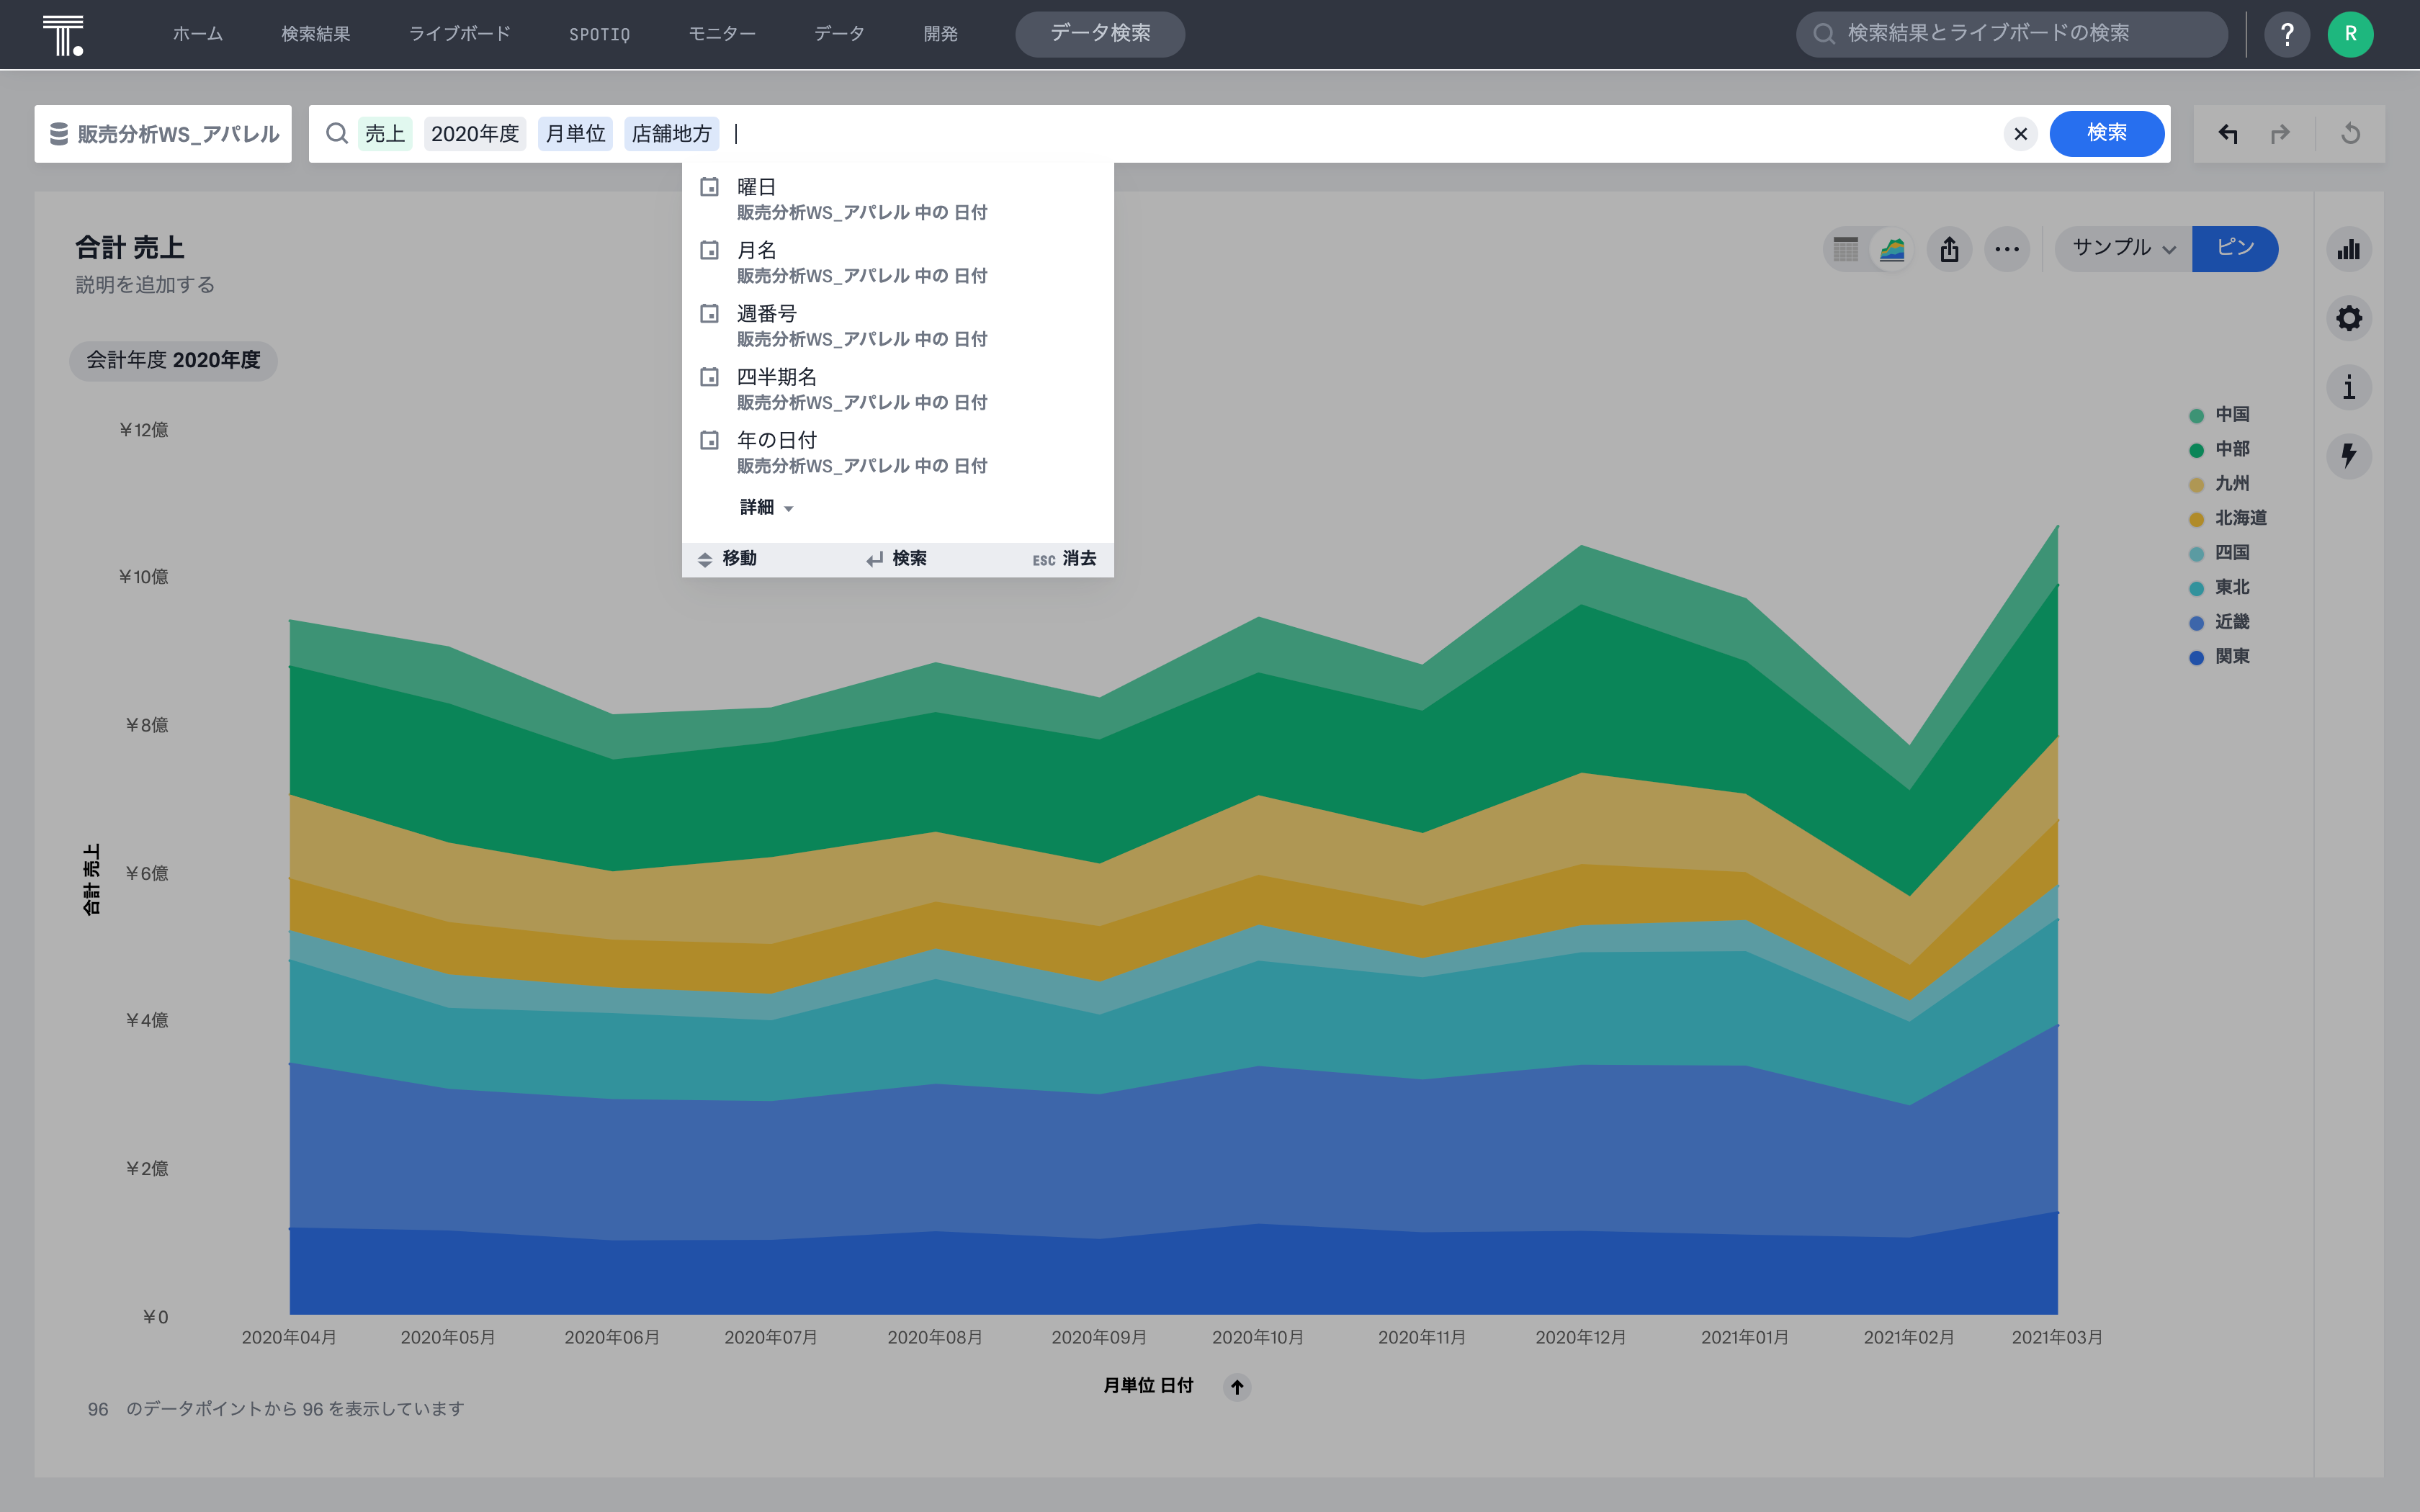This screenshot has height=1512, width=2420.
Task: Open chart type selector bar-chart icon
Action: [x=2348, y=249]
